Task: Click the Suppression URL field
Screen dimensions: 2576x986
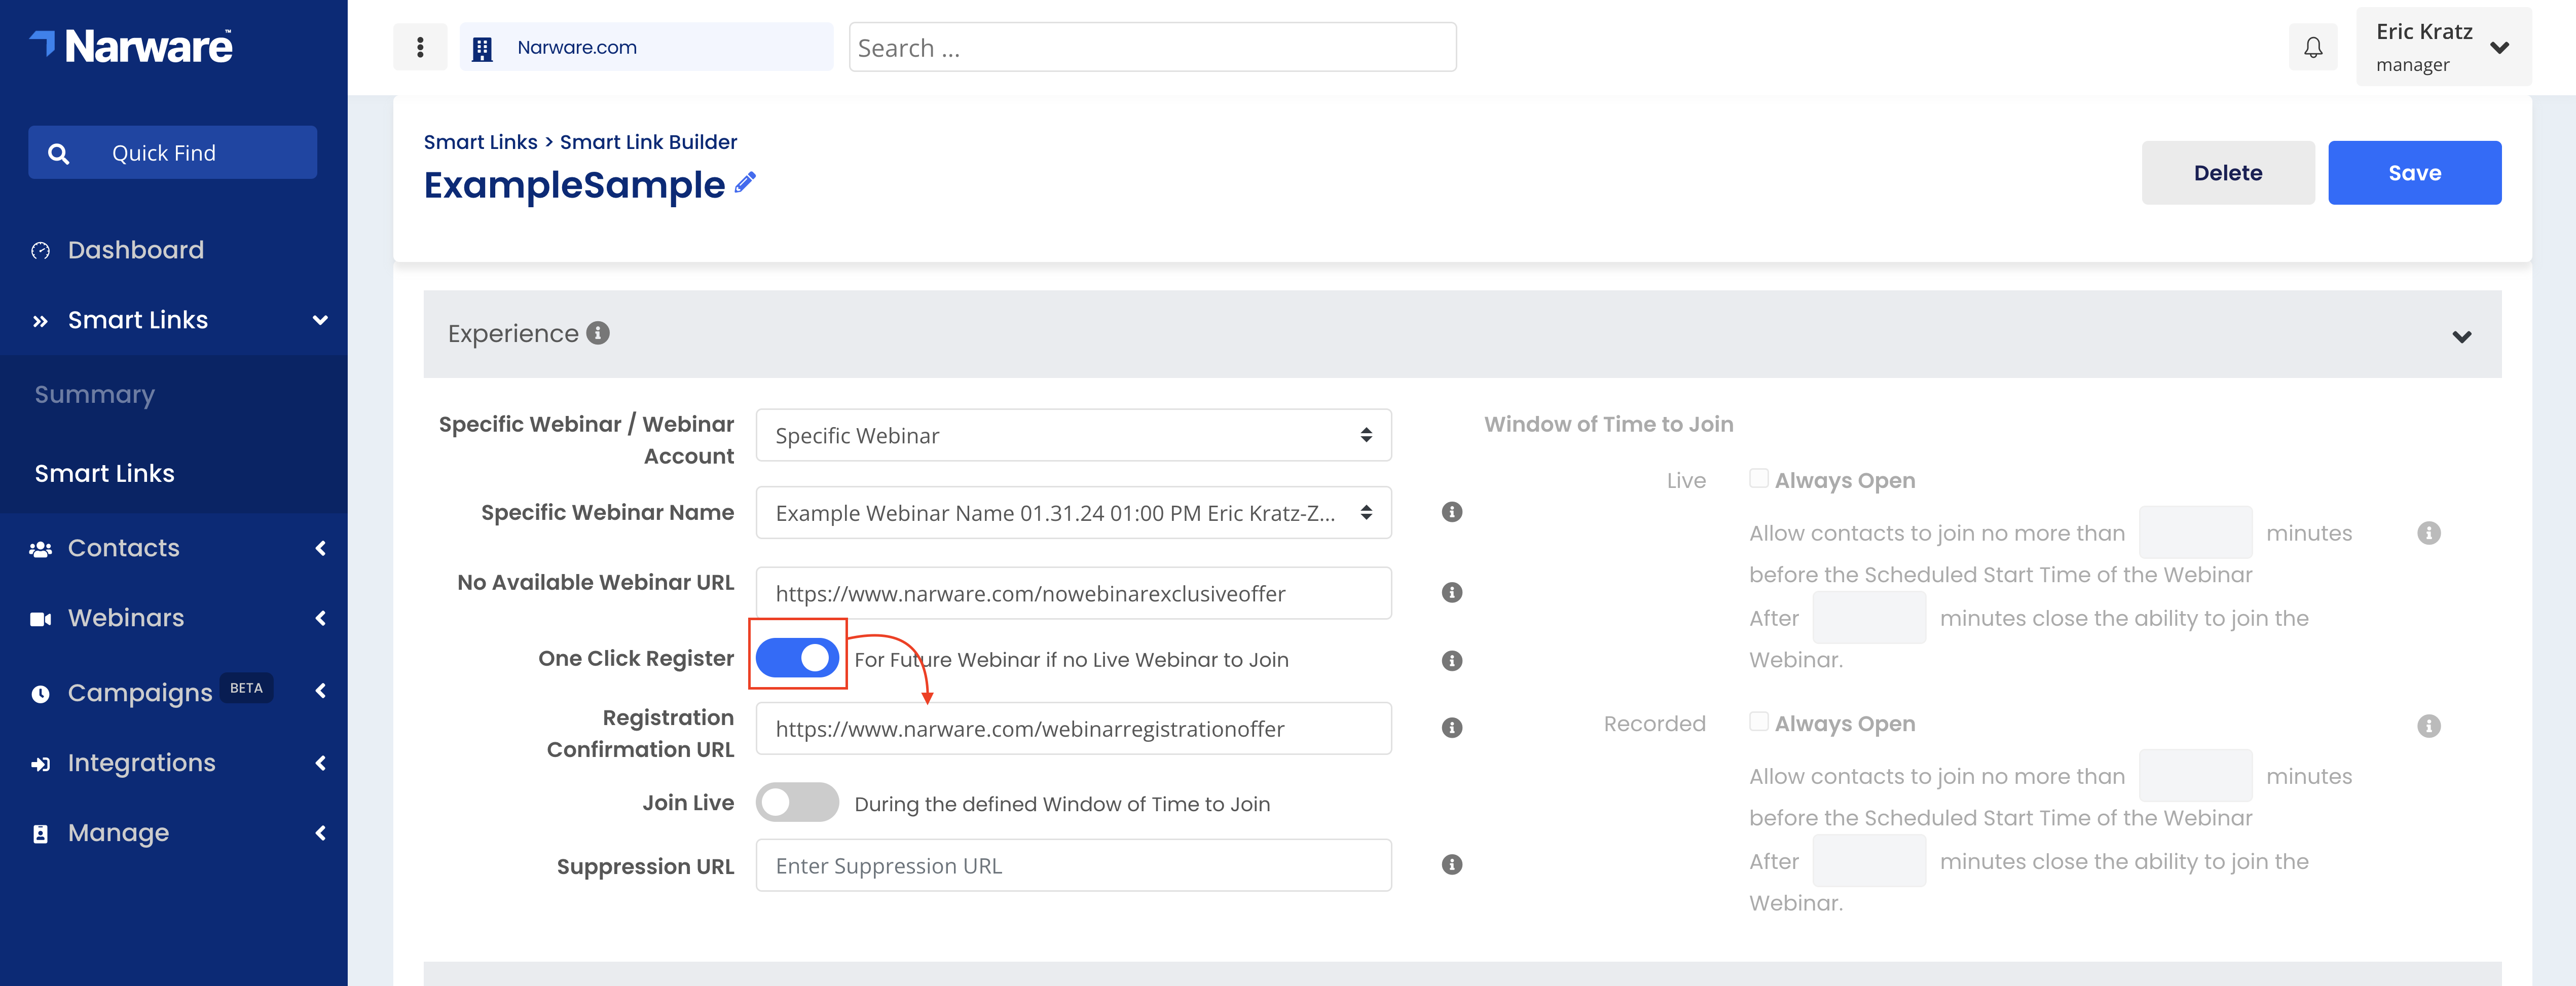Action: [1073, 865]
